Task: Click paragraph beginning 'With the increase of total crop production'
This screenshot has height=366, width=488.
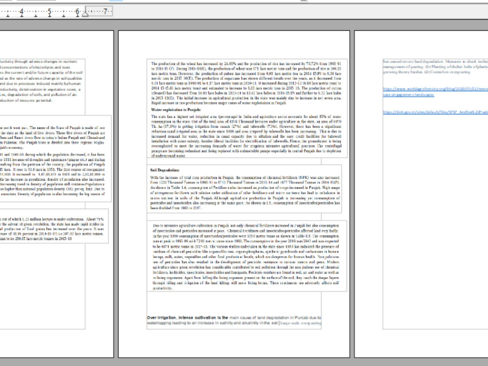Action: (245, 193)
